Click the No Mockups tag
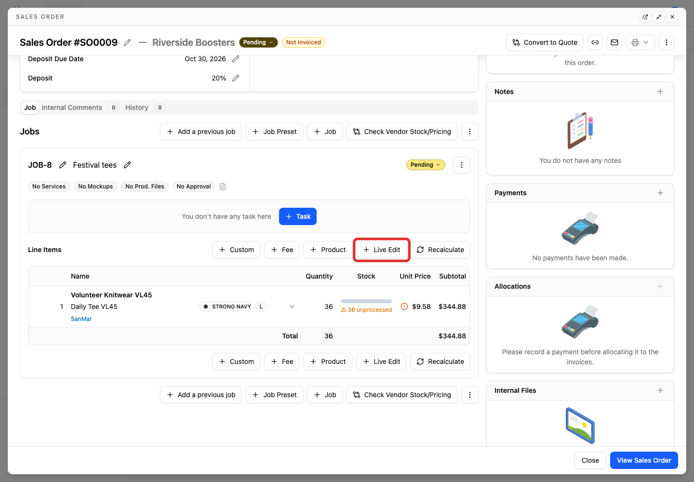 coord(95,187)
